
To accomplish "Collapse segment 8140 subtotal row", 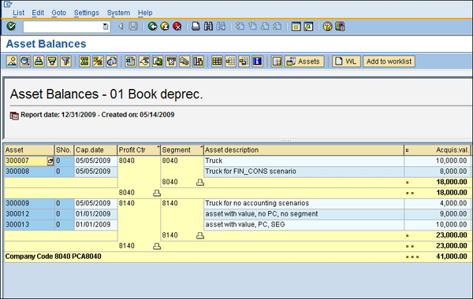I will pyautogui.click(x=200, y=235).
